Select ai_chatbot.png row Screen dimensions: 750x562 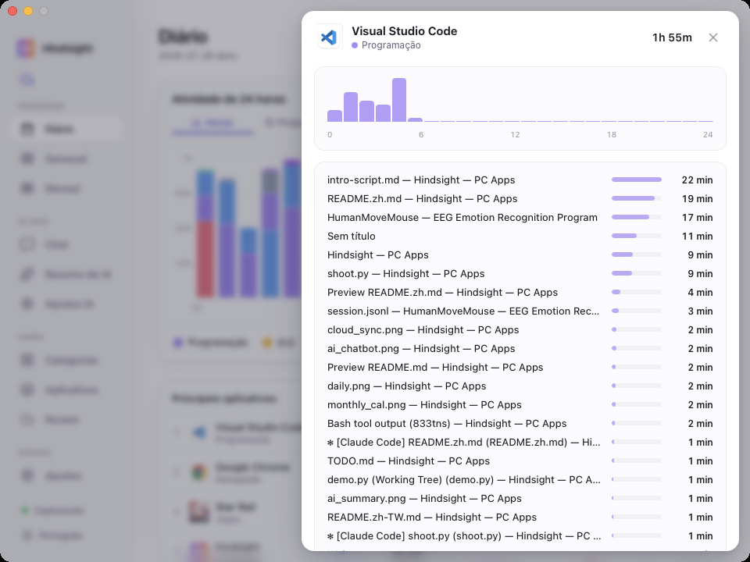[x=520, y=348]
